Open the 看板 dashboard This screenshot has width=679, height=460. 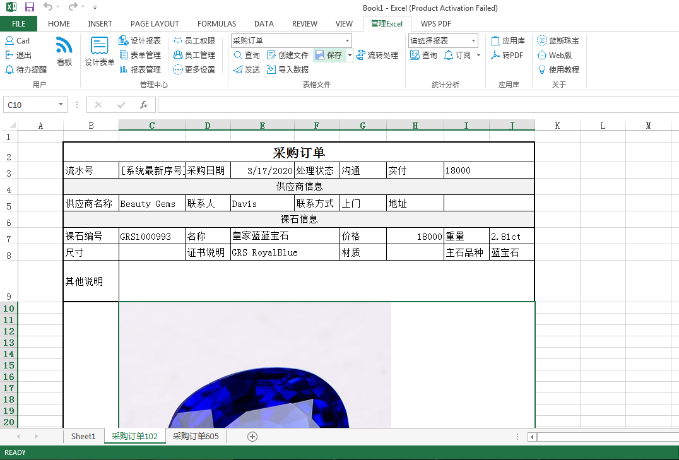(x=64, y=52)
